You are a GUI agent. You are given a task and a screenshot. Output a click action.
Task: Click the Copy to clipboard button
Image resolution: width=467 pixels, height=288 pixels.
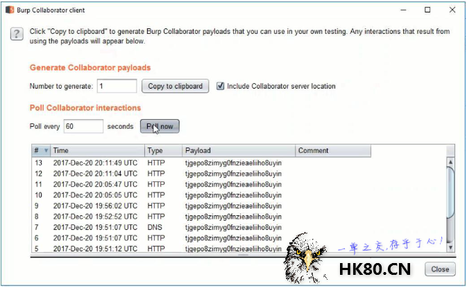point(175,86)
